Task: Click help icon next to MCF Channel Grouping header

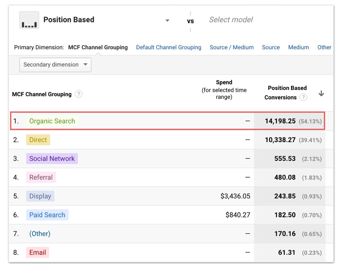Action: pos(79,94)
